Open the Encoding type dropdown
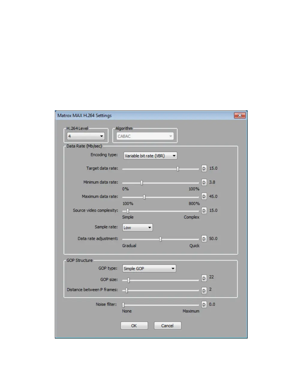The width and height of the screenshot is (292, 367). [150, 156]
